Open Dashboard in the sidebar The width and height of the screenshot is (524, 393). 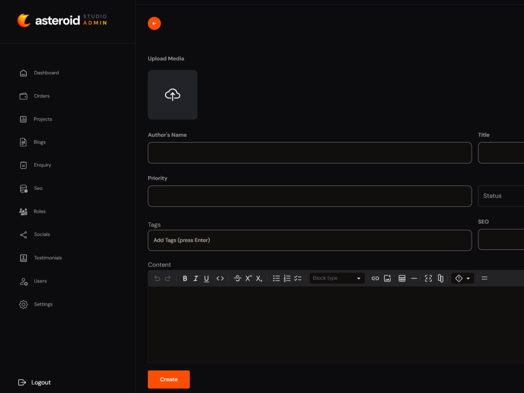tap(39, 73)
